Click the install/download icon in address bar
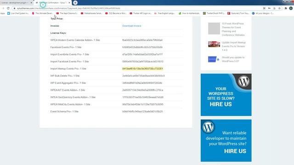Screen dimensions: 294x165 coord(274,8)
